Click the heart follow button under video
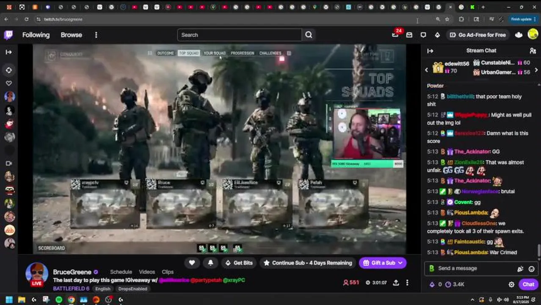This screenshot has height=305, width=541. pos(192,263)
